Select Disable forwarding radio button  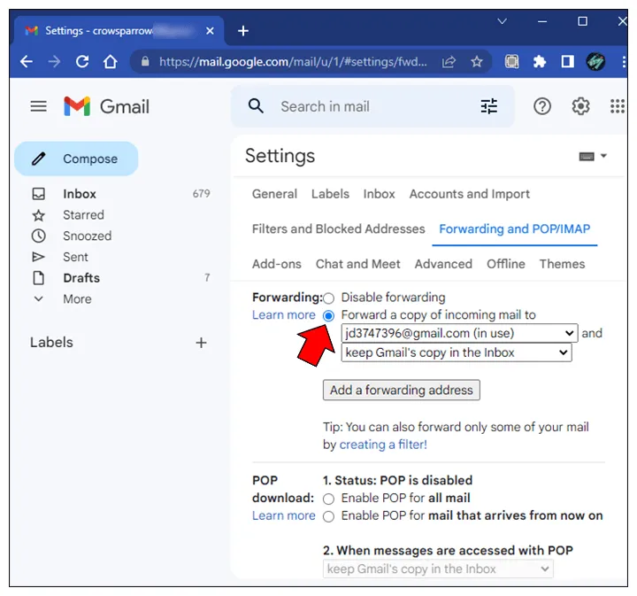coord(328,298)
